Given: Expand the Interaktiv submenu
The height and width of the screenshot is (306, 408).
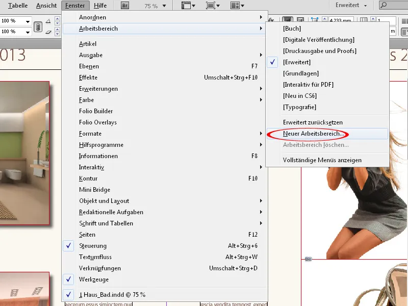Looking at the screenshot, I should 165,167.
